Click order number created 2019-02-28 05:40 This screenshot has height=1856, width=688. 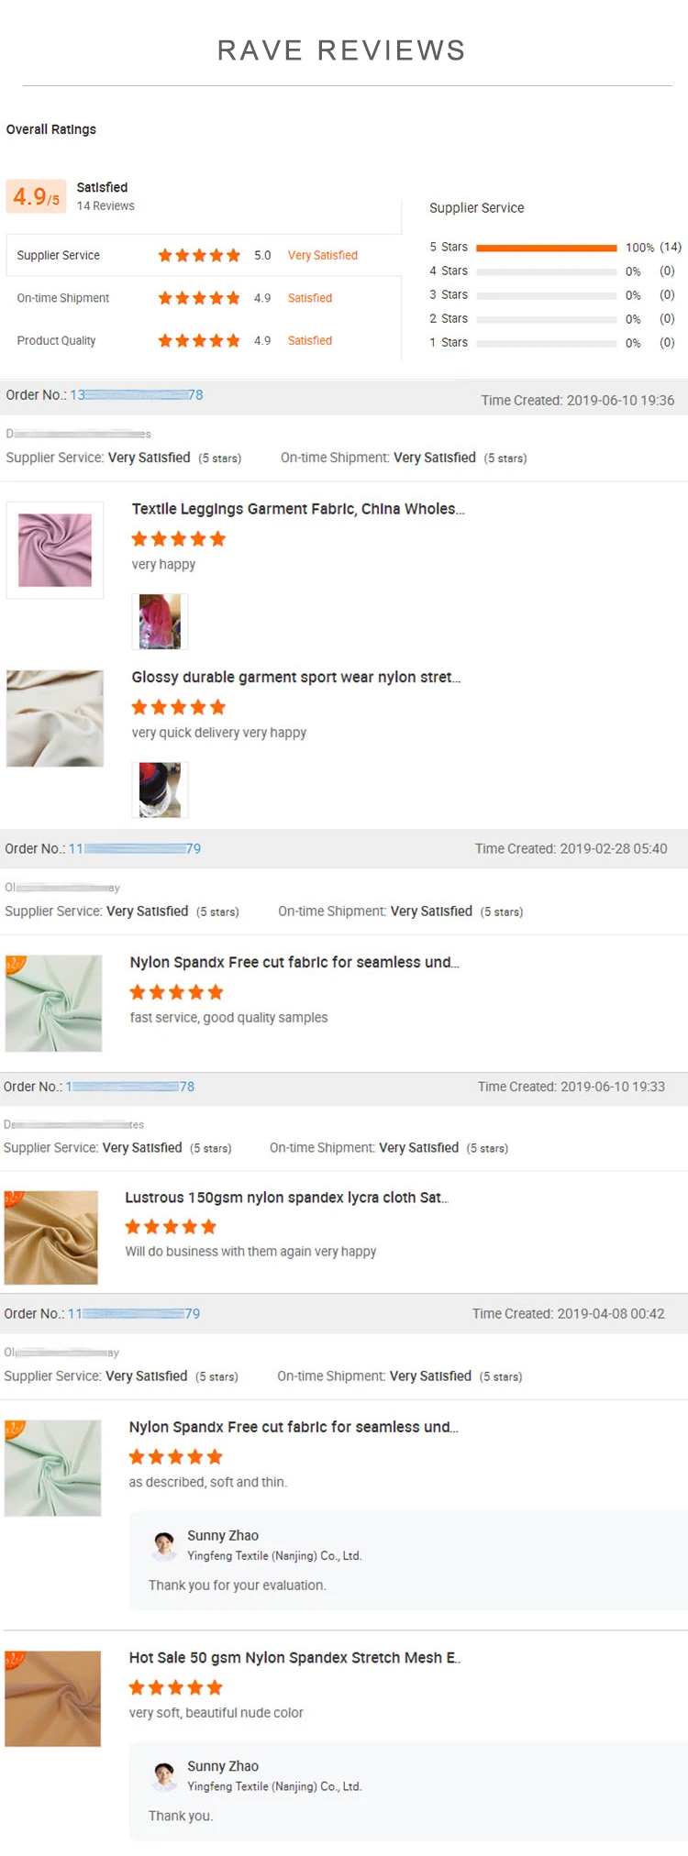(x=135, y=849)
